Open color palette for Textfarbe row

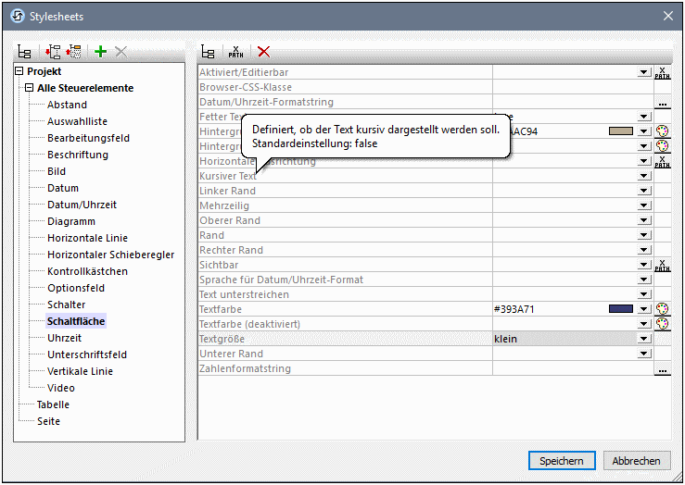[x=662, y=309]
